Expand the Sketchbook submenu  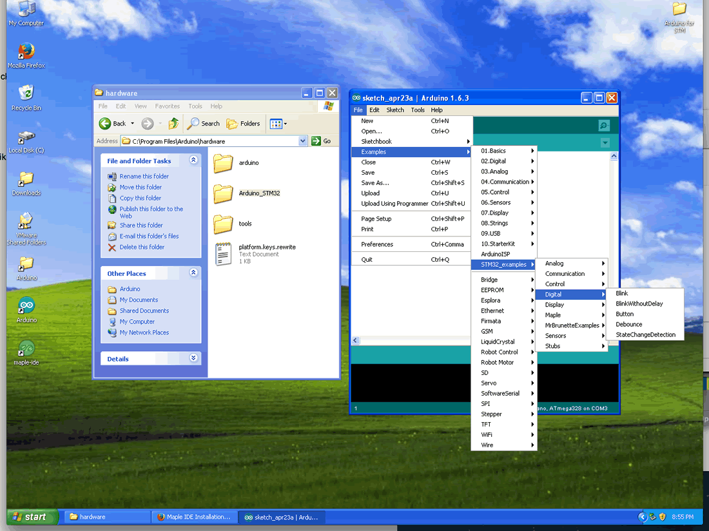[411, 141]
